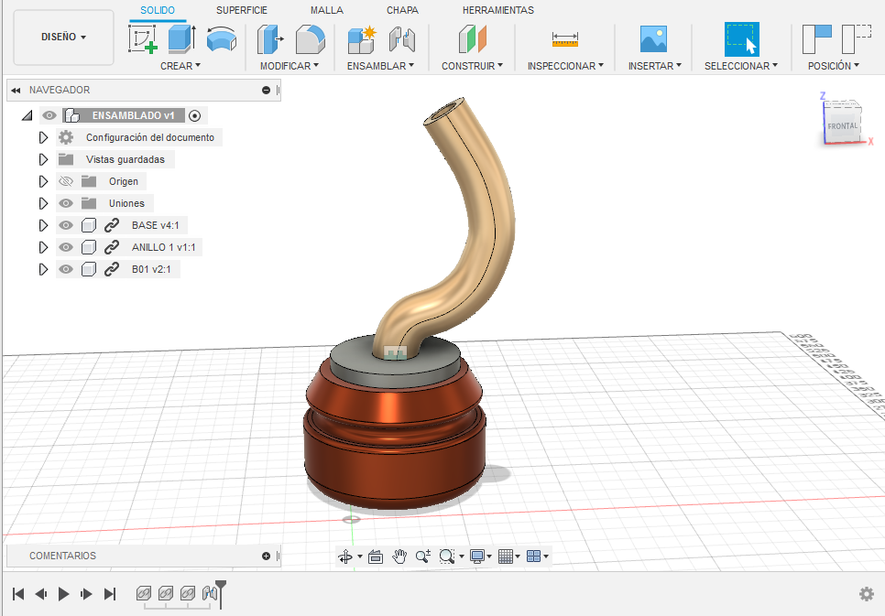
Task: Open the MODIFICAR menu
Action: click(290, 66)
